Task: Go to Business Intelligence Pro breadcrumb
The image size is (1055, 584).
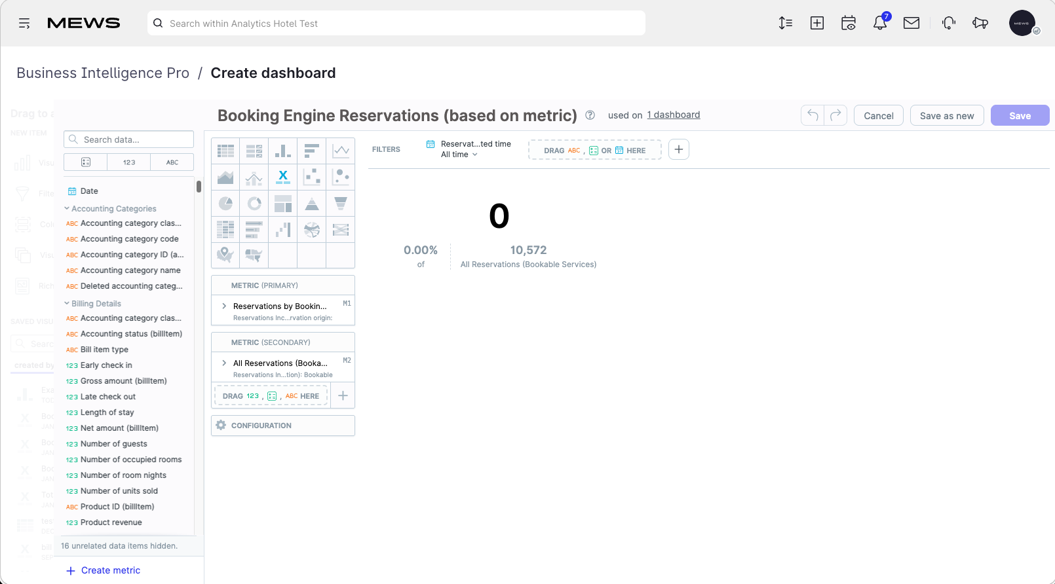Action: [x=103, y=73]
